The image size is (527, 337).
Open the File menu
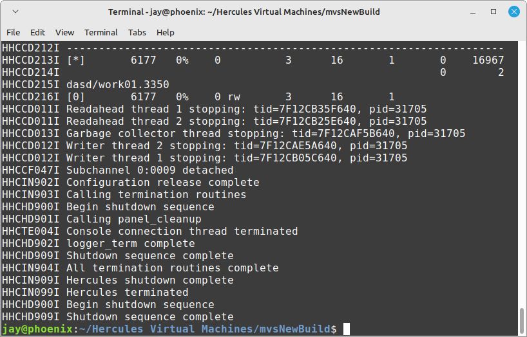pyautogui.click(x=13, y=33)
